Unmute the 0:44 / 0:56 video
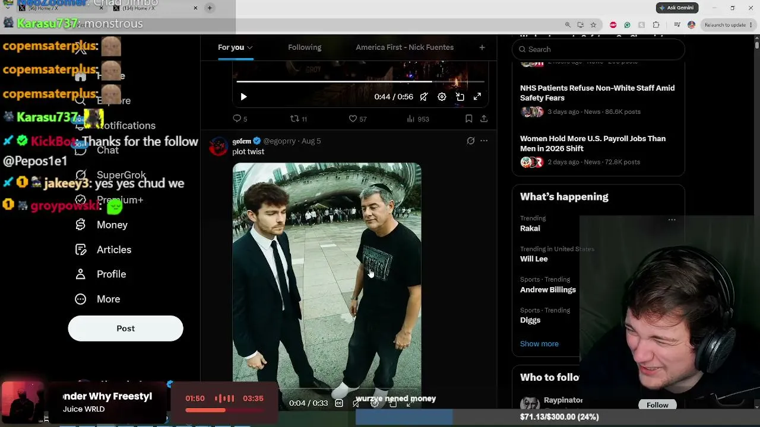 pos(424,97)
